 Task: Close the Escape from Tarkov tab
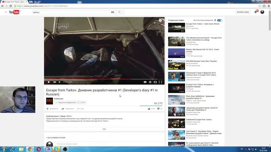(x=26, y=2)
